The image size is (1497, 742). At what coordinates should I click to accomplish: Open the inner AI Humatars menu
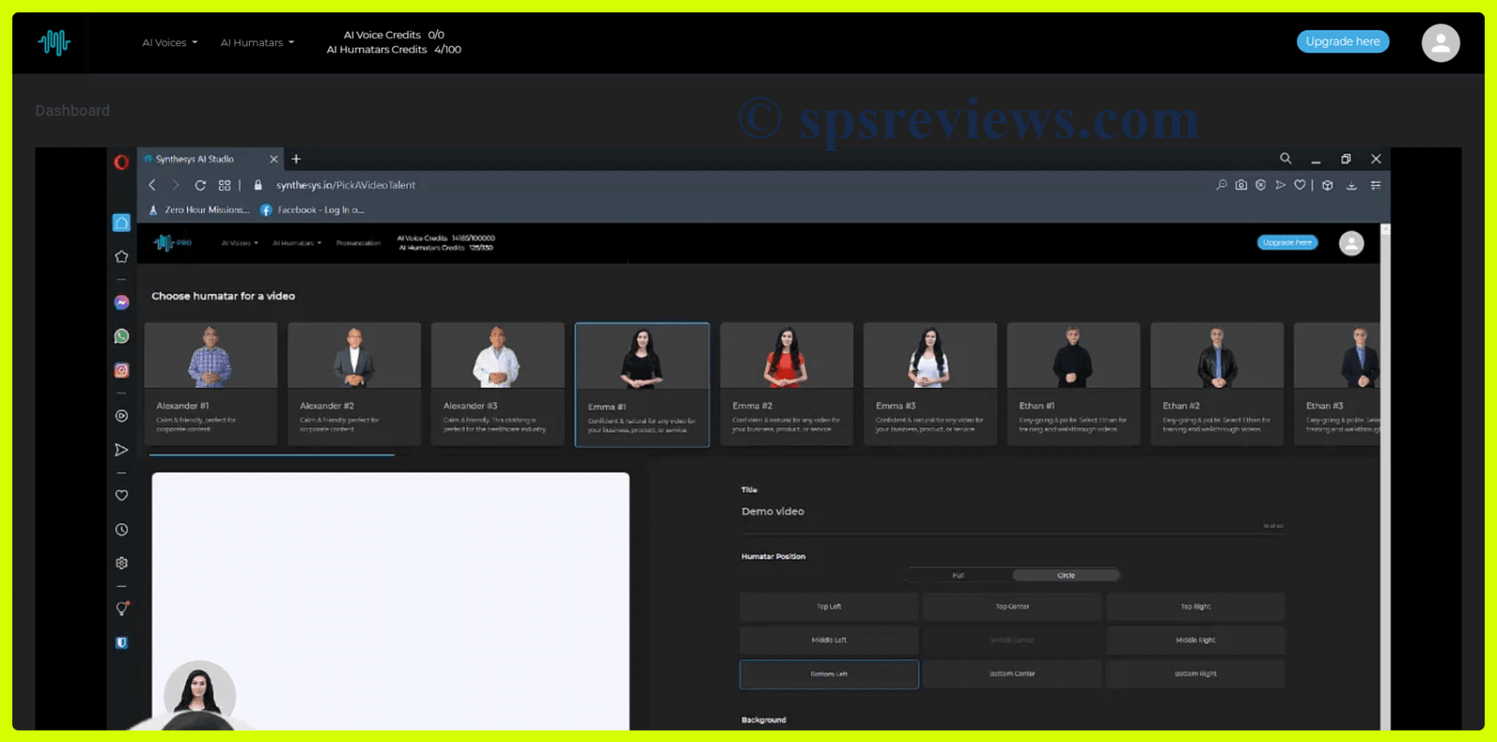click(297, 243)
